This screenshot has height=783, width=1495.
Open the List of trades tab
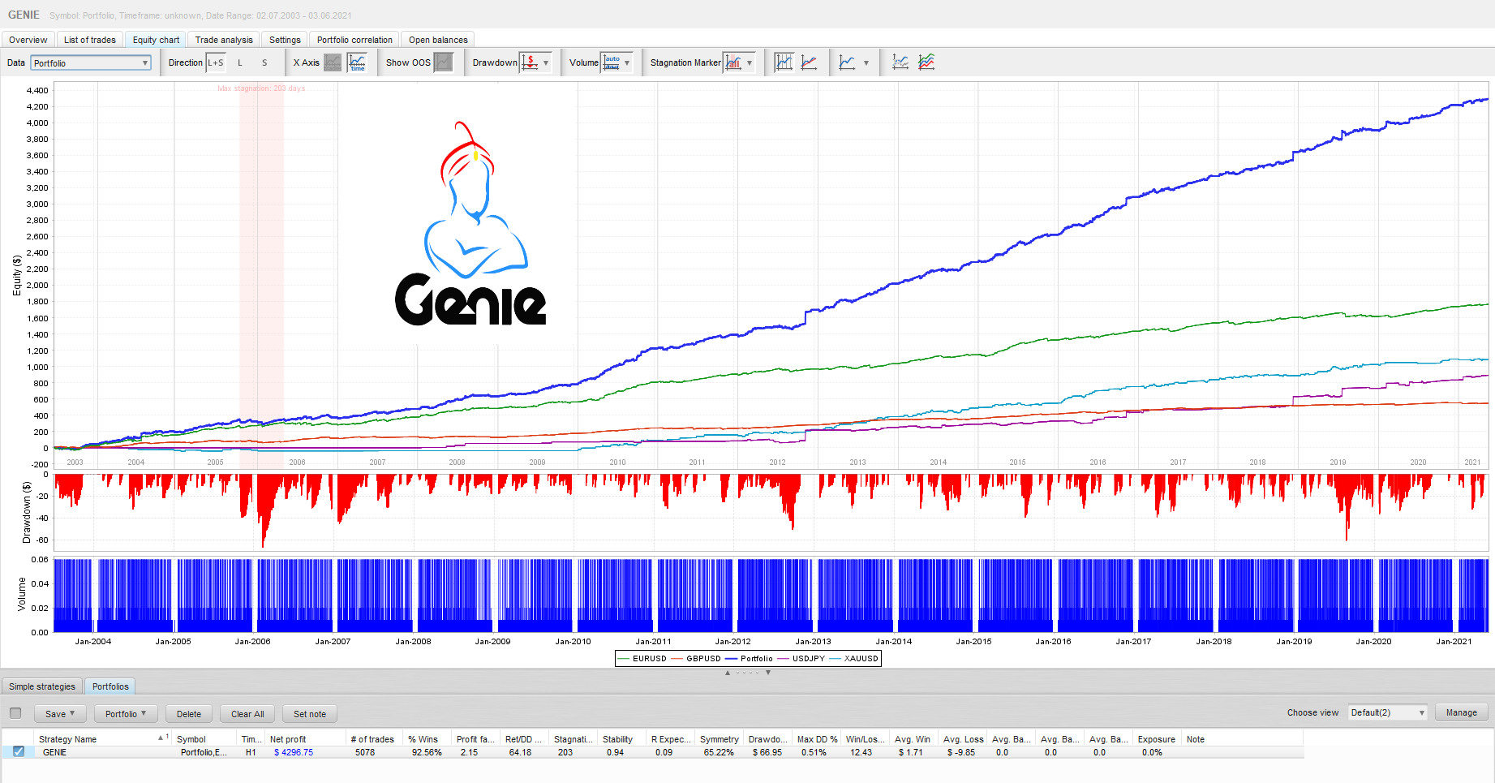pos(90,40)
